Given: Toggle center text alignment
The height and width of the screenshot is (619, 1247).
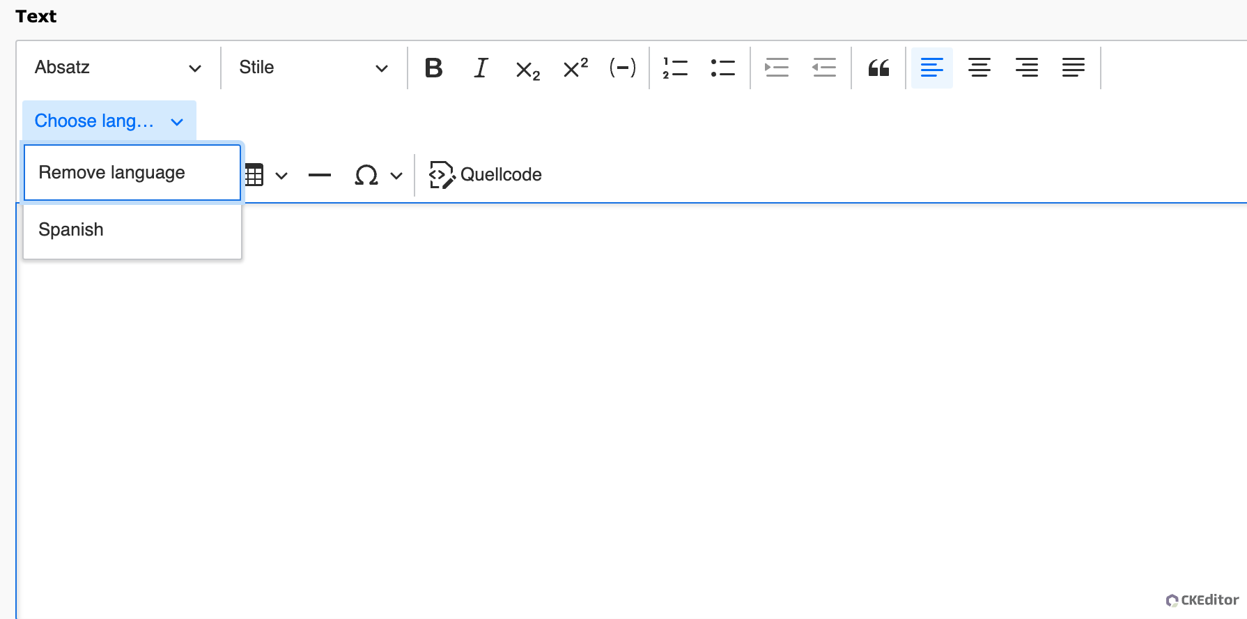Looking at the screenshot, I should [x=979, y=68].
